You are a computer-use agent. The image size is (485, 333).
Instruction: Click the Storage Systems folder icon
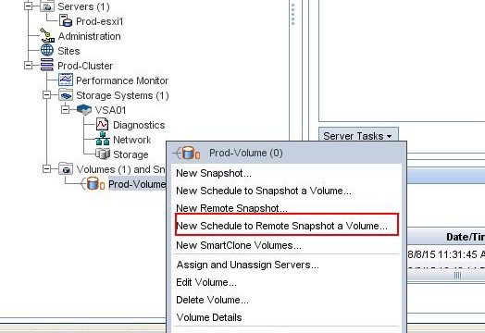tap(66, 94)
